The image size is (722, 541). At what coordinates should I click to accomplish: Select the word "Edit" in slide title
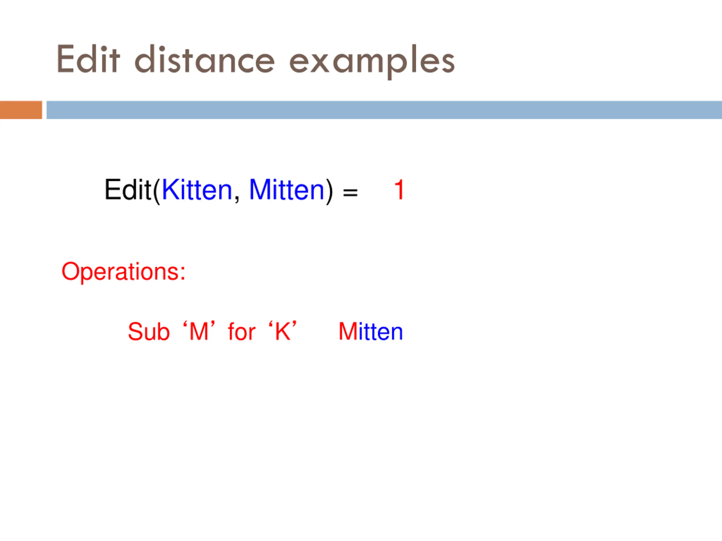89,59
